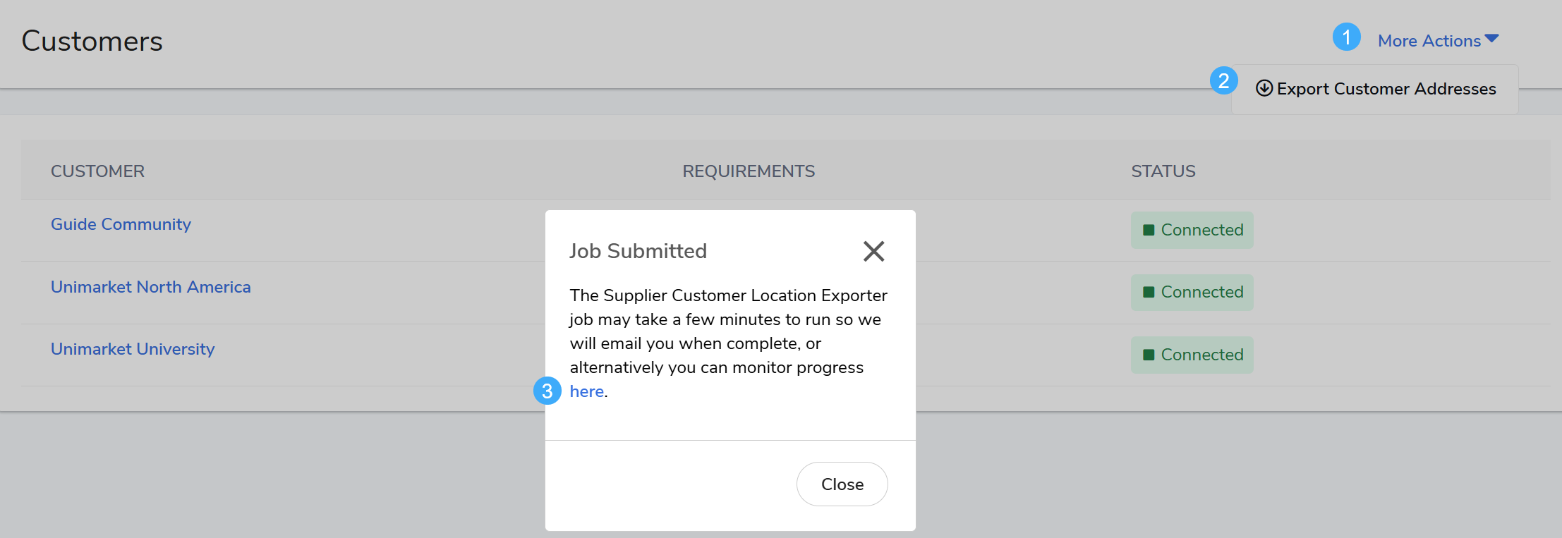Close the Job Submitted dialog with X icon
This screenshot has width=1562, height=538.
[x=873, y=251]
